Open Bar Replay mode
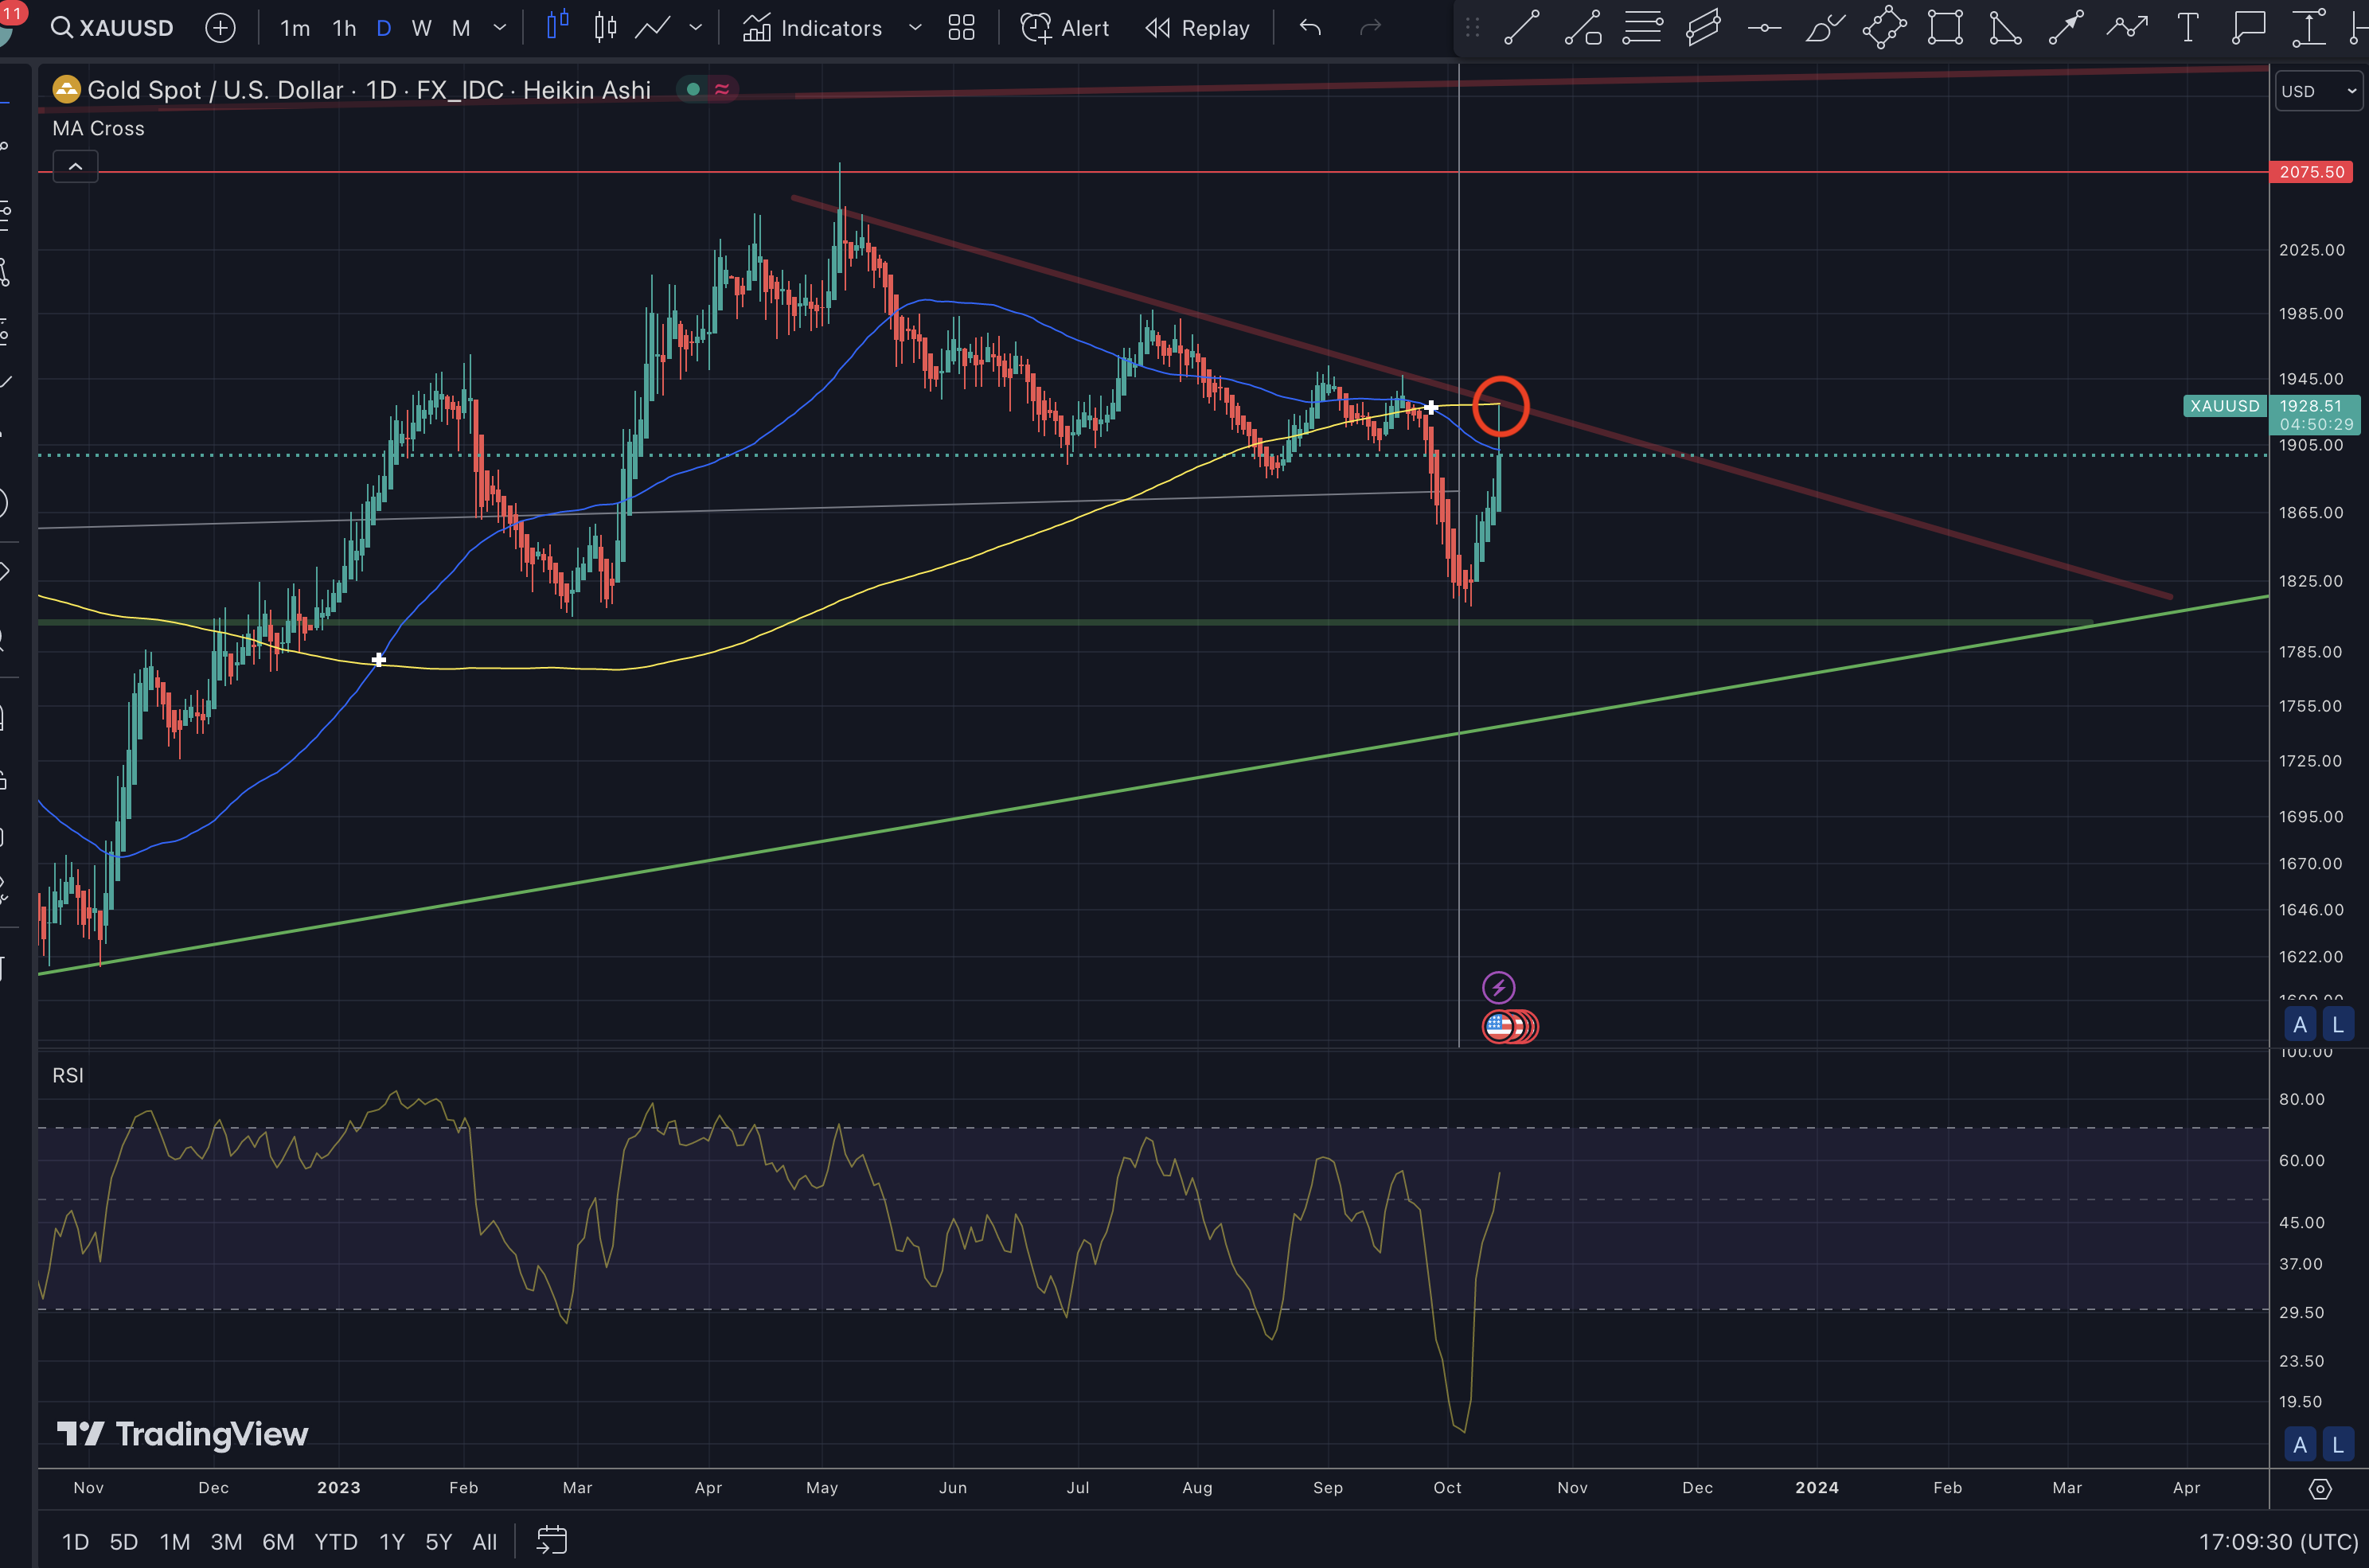 coord(1197,27)
